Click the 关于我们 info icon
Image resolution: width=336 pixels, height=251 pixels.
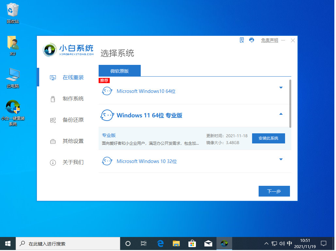[53, 162]
